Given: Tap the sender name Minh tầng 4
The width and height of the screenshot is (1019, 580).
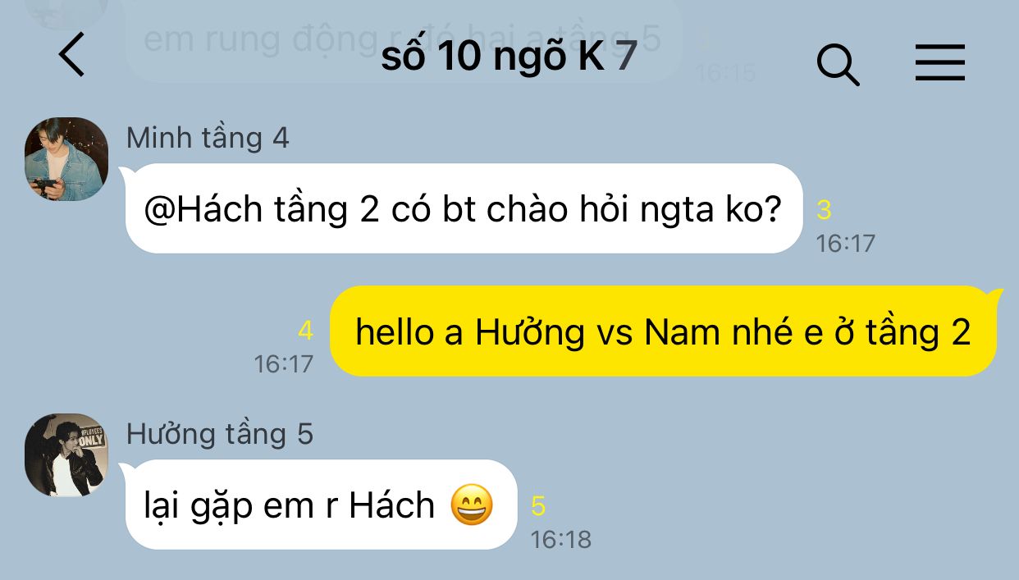Looking at the screenshot, I should (208, 138).
